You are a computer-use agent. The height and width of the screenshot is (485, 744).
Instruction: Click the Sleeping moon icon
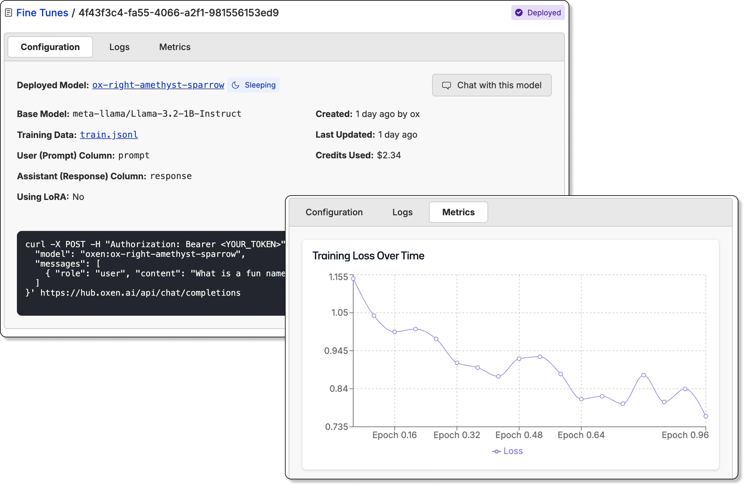coord(235,85)
